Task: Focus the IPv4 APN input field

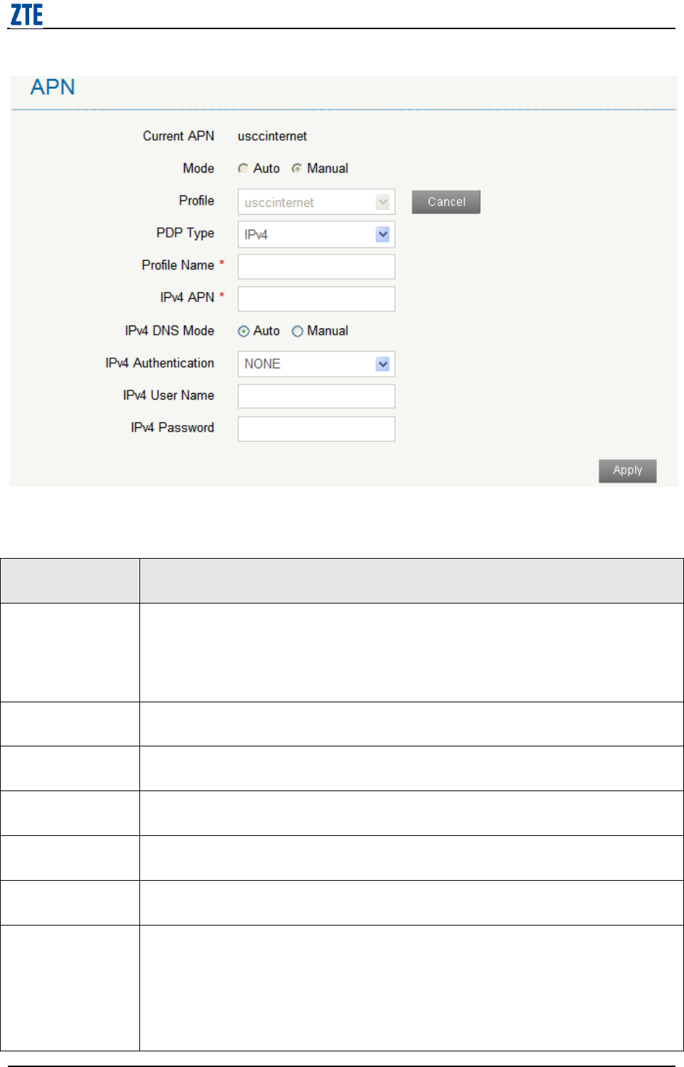Action: 316,299
